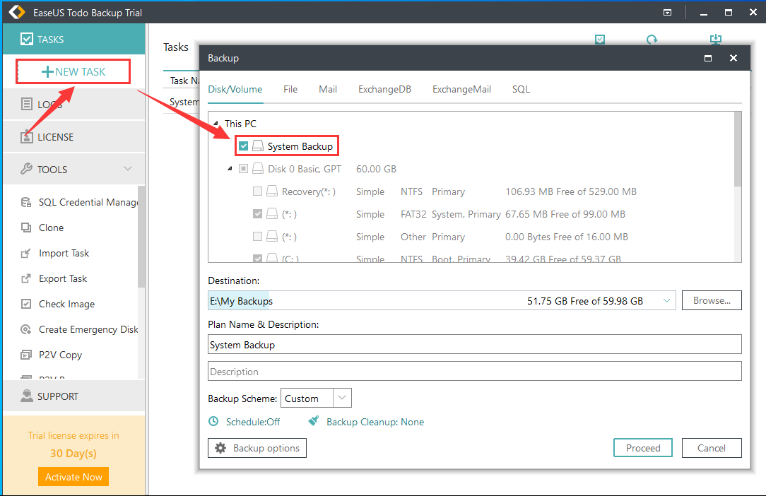Click the refresh arrow toolbar icon
The width and height of the screenshot is (766, 496).
click(x=652, y=40)
